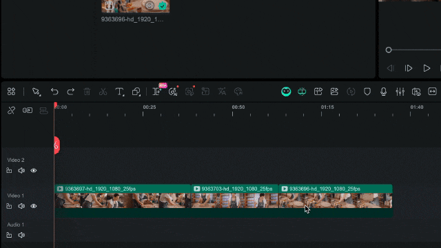Click the Video 2 track label
This screenshot has width=441, height=248.
(15, 160)
